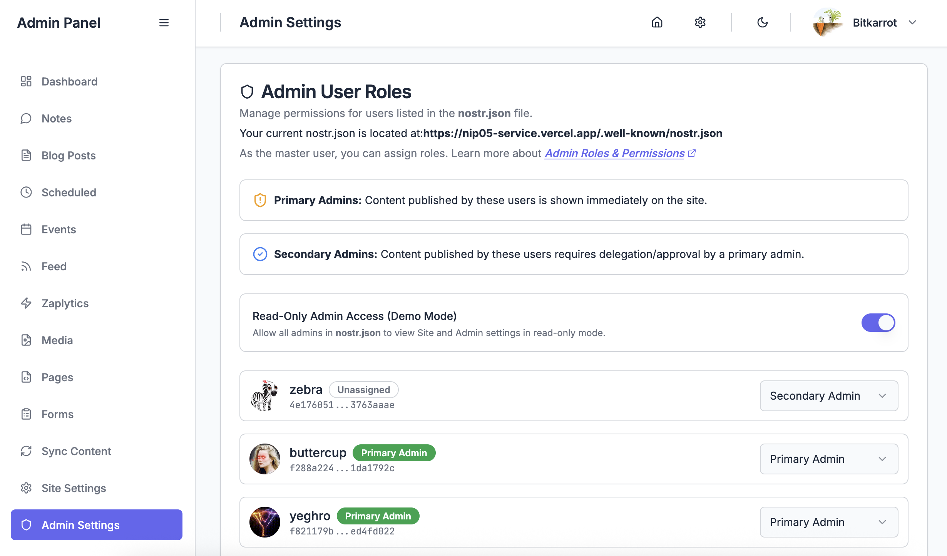This screenshot has height=556, width=947.
Task: Open Bitkarrot user menu chevron
Action: coord(912,22)
